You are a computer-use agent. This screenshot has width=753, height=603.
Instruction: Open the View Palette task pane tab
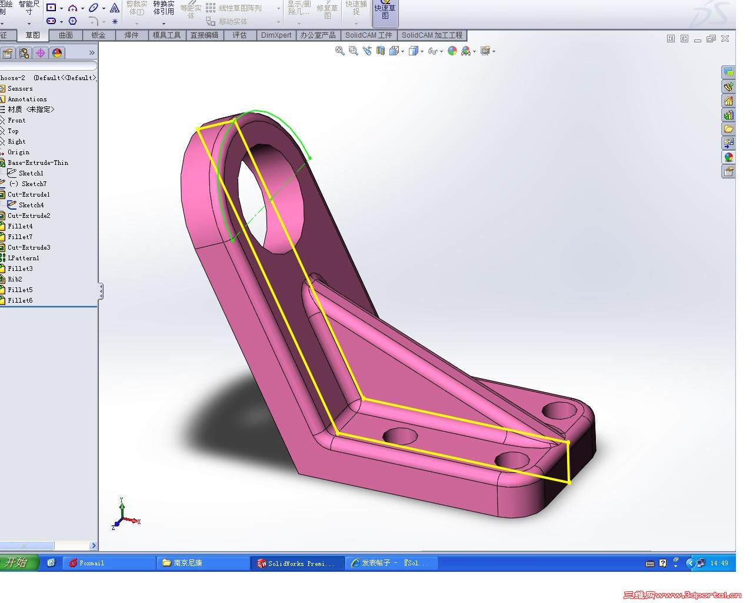click(729, 143)
